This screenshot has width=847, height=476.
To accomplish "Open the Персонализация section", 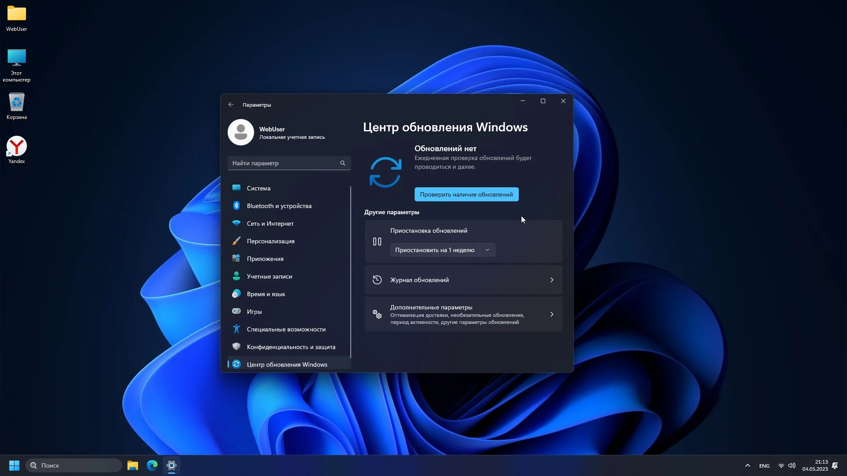I will 270,241.
